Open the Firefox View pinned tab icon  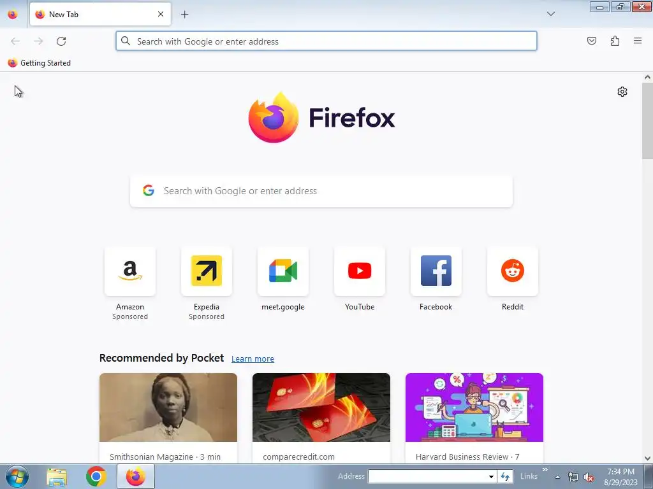[13, 14]
